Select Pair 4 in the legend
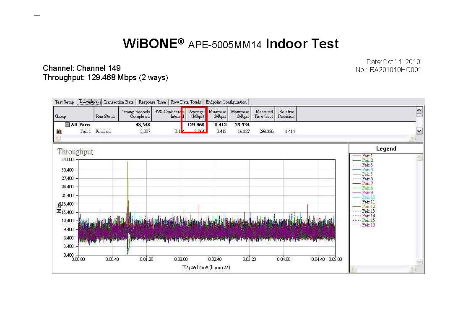 362,170
